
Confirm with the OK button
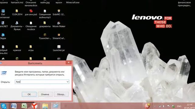(29, 94)
